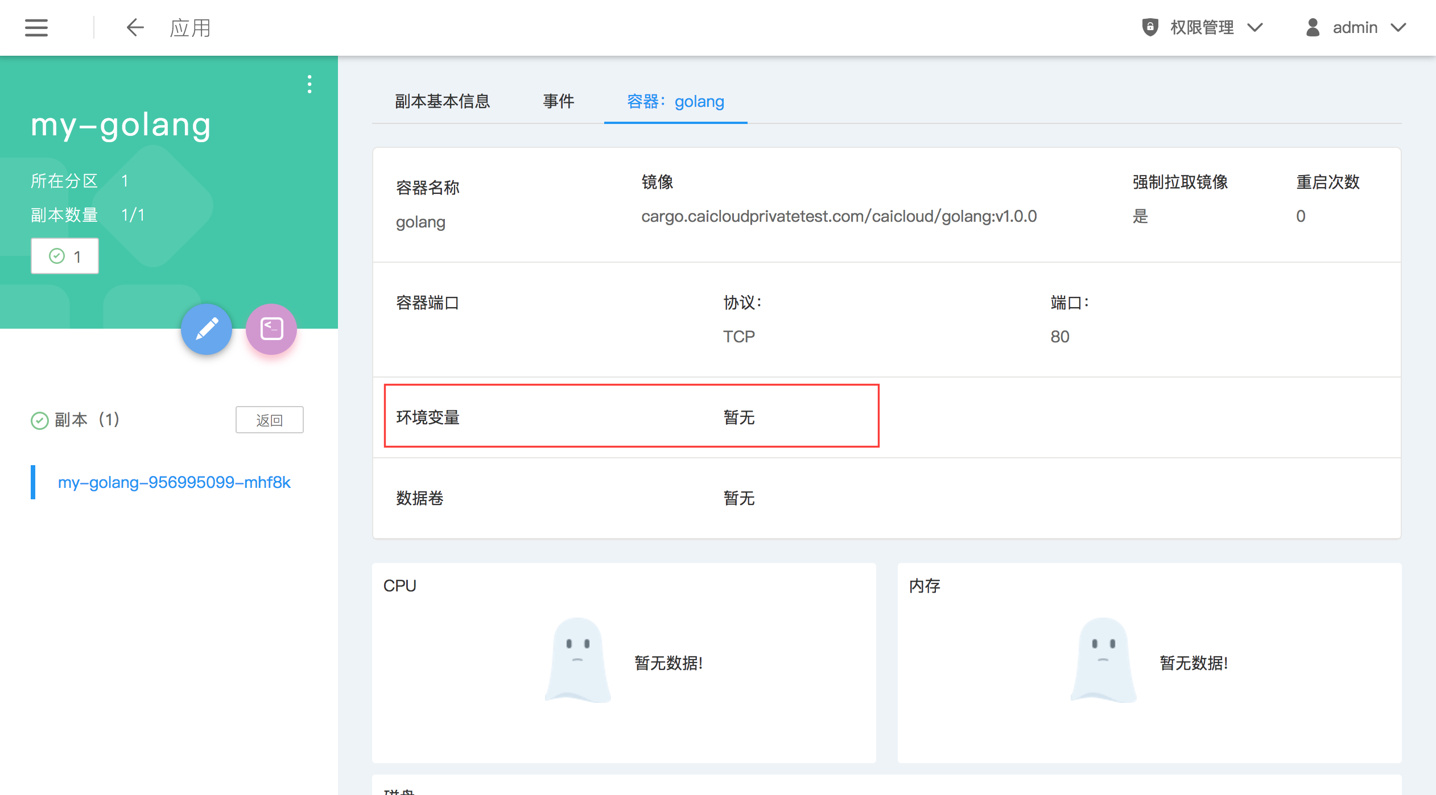The height and width of the screenshot is (795, 1436).
Task: Expand the 权限管理 dropdown
Action: (x=1255, y=27)
